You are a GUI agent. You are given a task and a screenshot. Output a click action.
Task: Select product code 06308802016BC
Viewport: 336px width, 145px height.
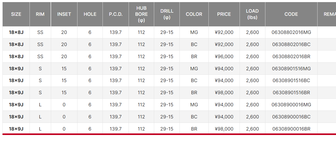tap(291, 44)
